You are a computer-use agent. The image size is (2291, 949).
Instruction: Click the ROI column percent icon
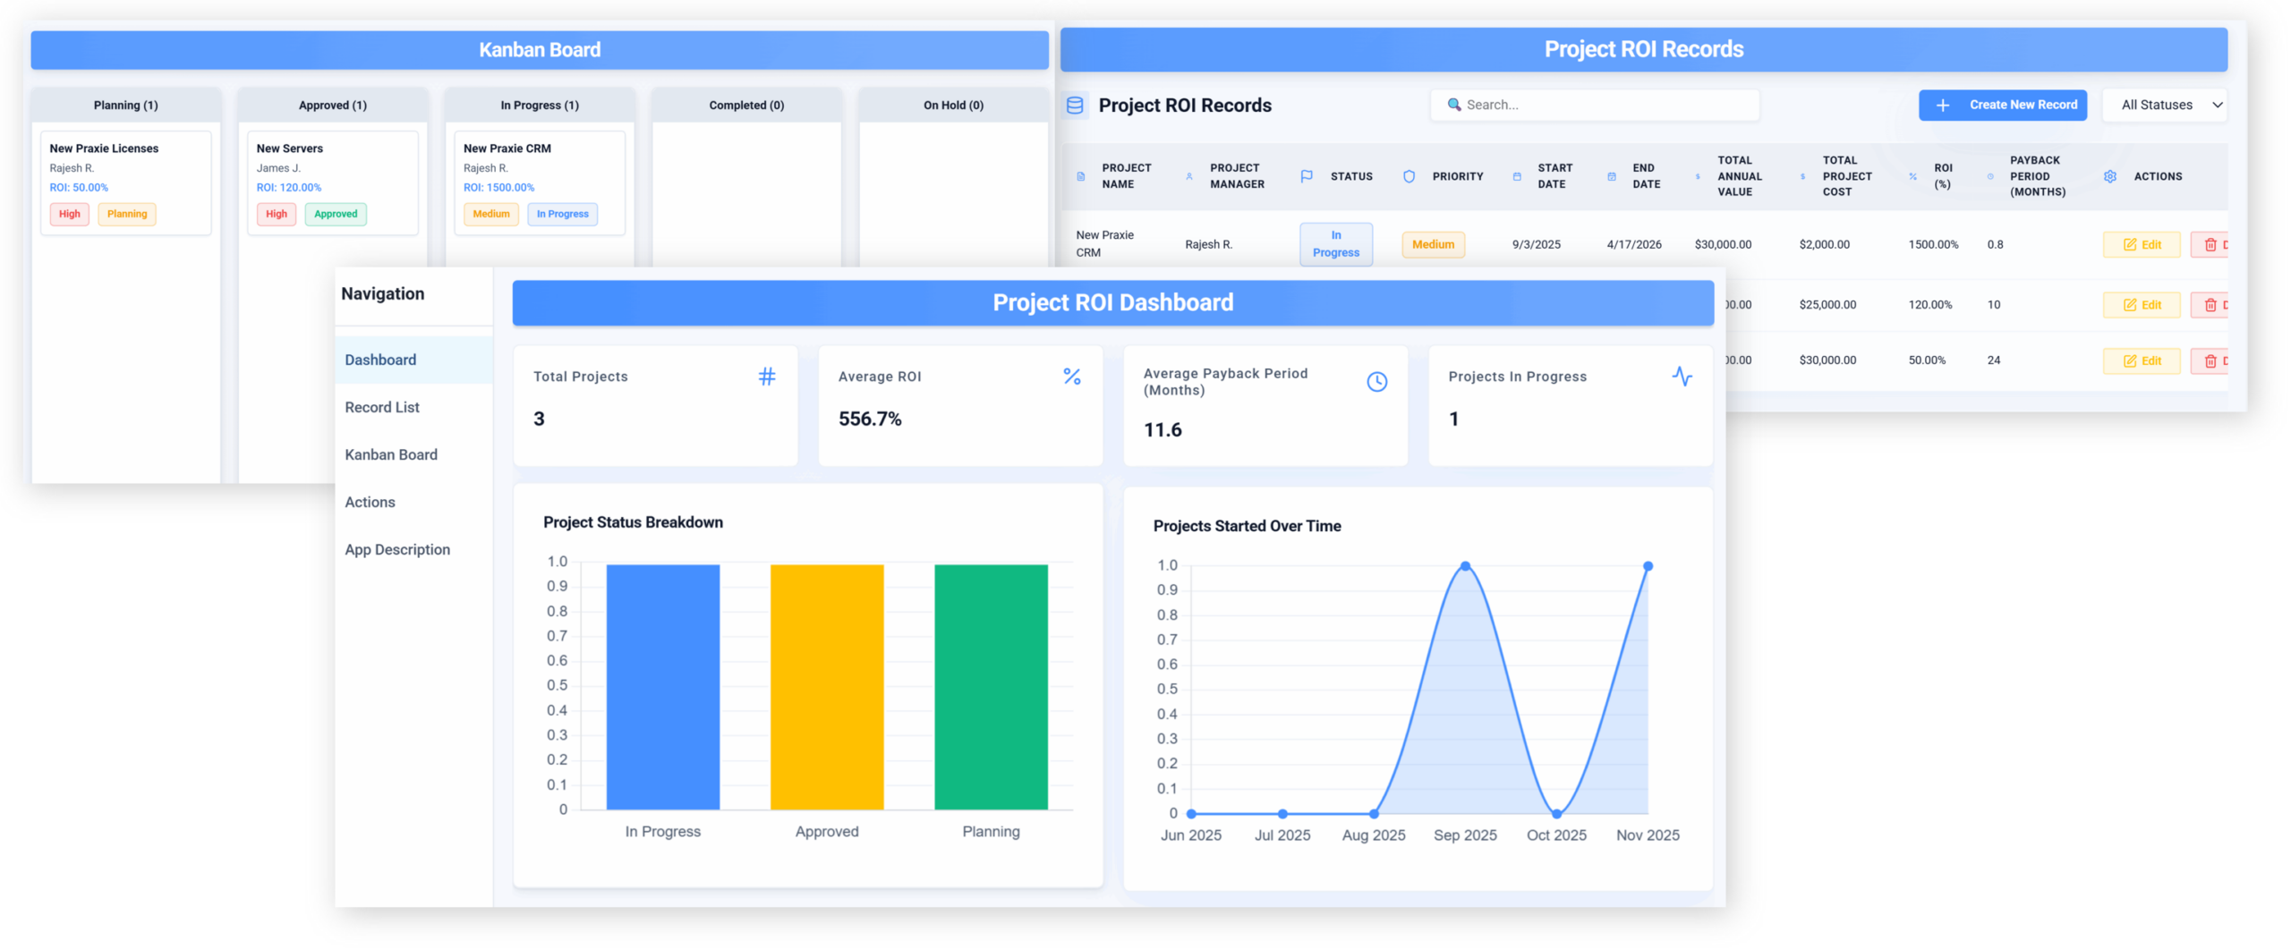tap(1913, 177)
